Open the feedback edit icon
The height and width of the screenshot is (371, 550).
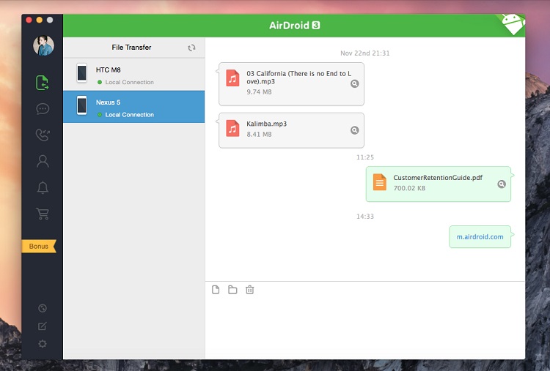[43, 326]
